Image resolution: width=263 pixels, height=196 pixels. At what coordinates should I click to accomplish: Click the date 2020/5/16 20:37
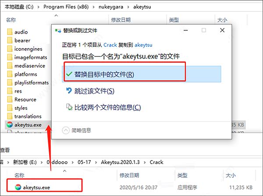pos(139,187)
